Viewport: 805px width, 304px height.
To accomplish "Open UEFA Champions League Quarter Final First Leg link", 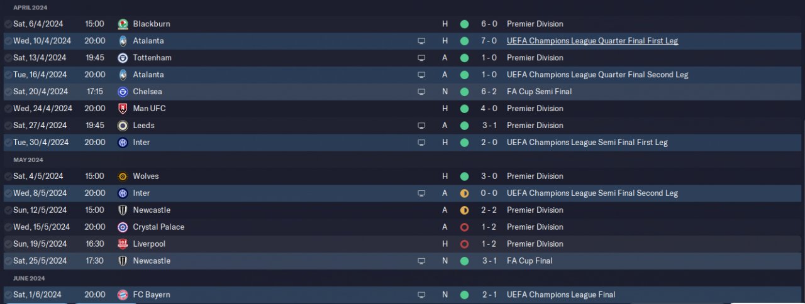I will (x=592, y=41).
